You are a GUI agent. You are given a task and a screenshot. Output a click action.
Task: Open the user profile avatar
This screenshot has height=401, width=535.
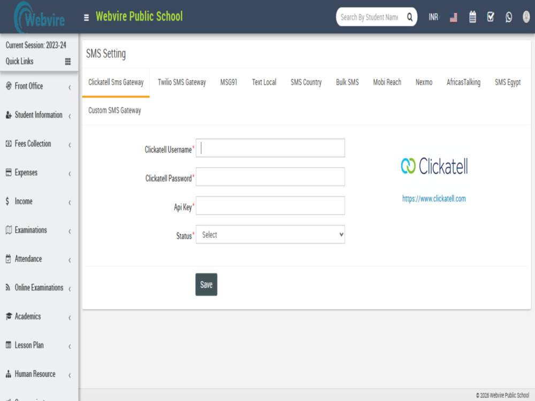click(526, 17)
